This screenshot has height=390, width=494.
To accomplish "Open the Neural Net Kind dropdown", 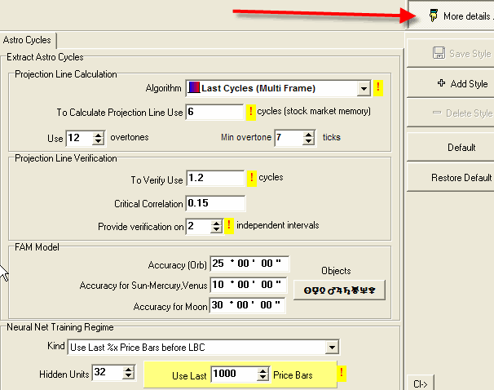I will pyautogui.click(x=331, y=348).
